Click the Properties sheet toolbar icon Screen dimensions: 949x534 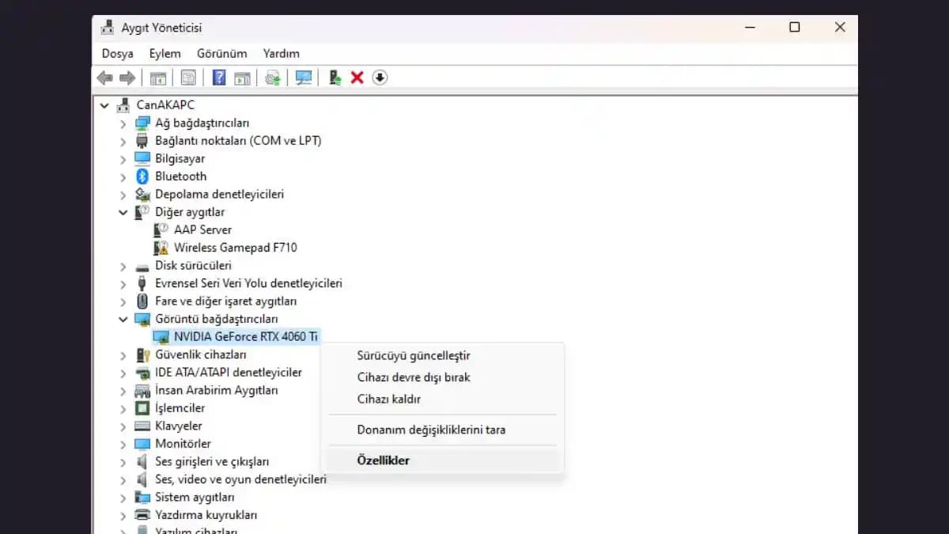pyautogui.click(x=188, y=78)
